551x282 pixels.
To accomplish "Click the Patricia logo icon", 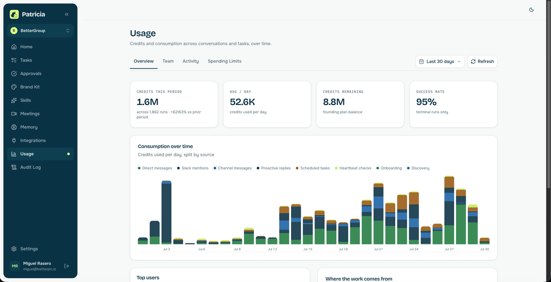I will 14,14.
